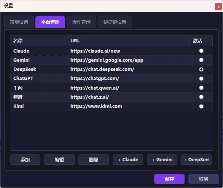The height and width of the screenshot is (188, 223).
Task: Select the DeepSeek name cell
Action: pyautogui.click(x=39, y=69)
